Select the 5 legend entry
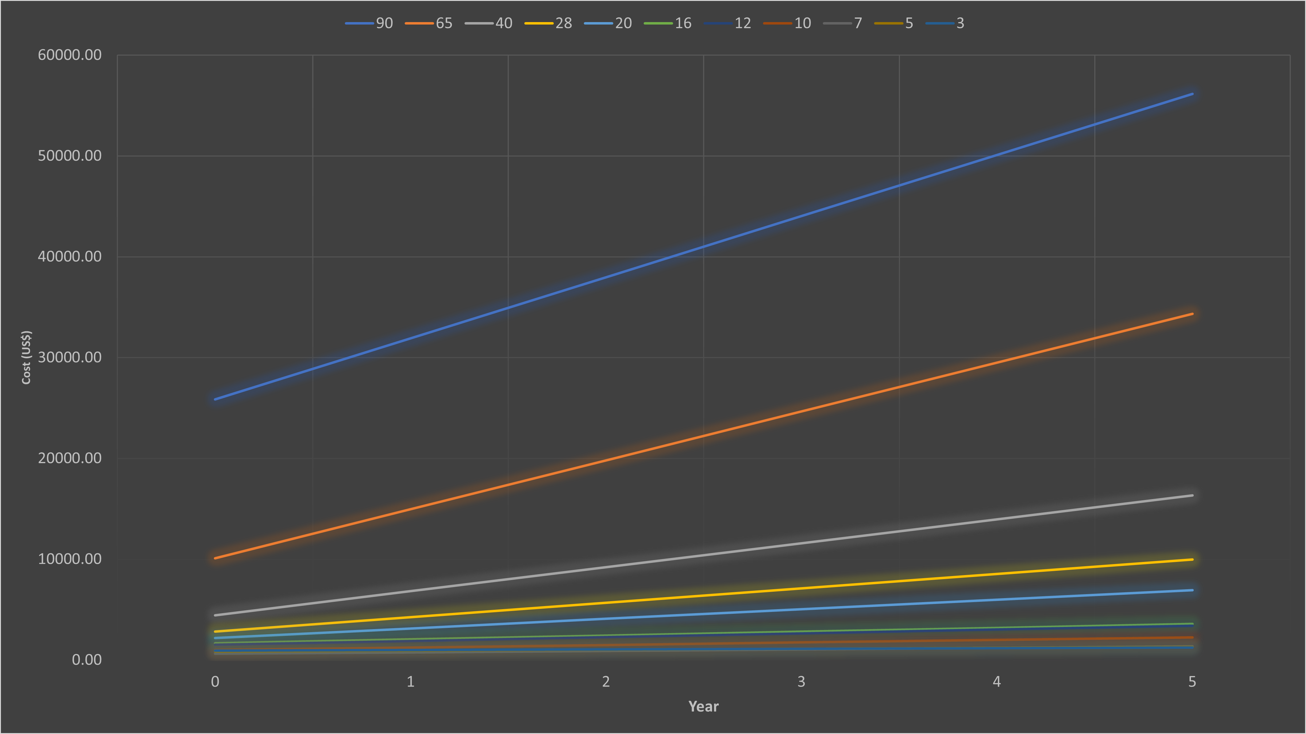 894,23
